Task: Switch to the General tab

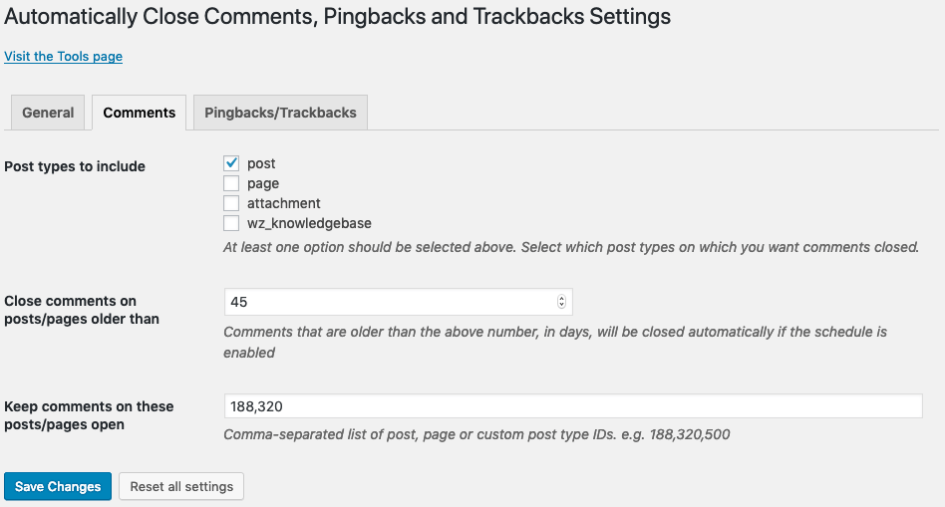Action: pos(48,113)
